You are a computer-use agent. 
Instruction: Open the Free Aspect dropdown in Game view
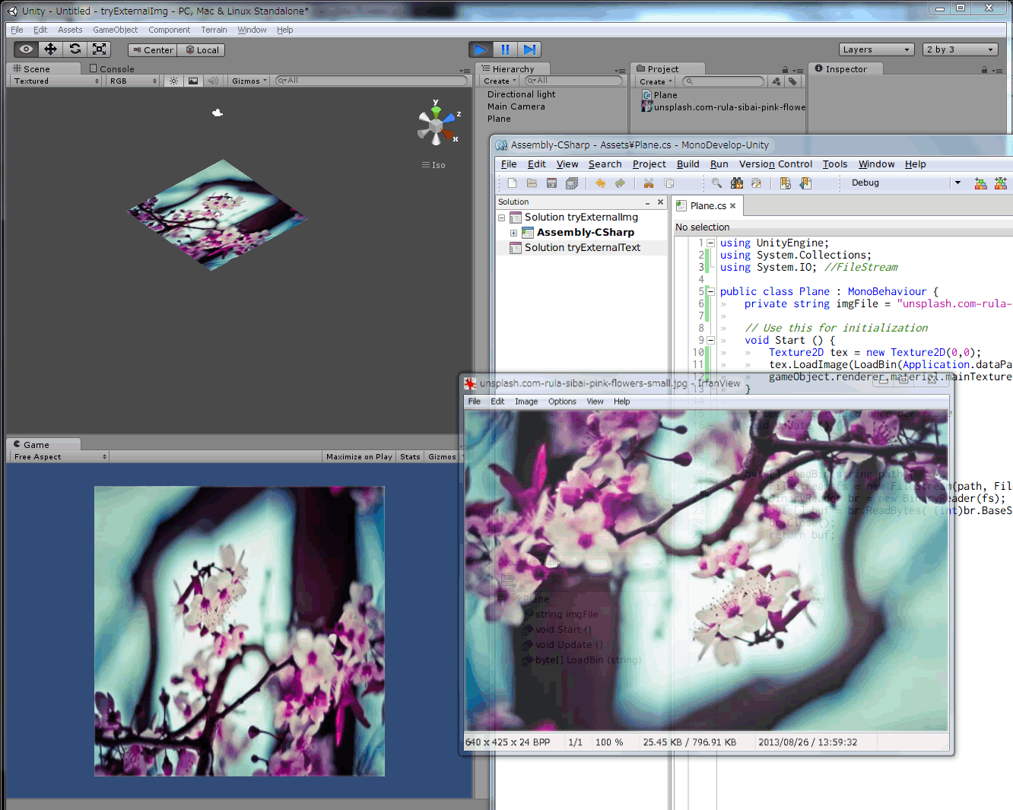click(59, 456)
